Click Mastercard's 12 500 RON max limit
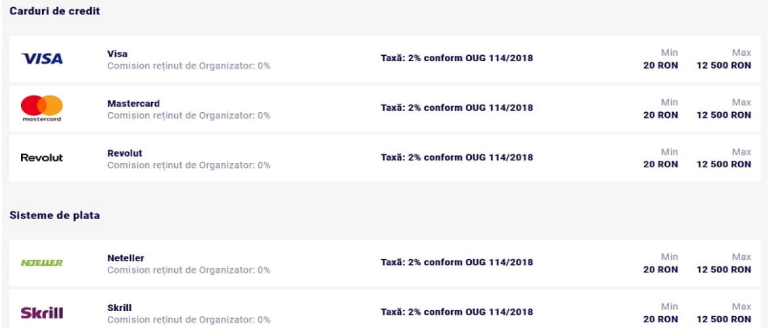This screenshot has width=769, height=328. [724, 115]
